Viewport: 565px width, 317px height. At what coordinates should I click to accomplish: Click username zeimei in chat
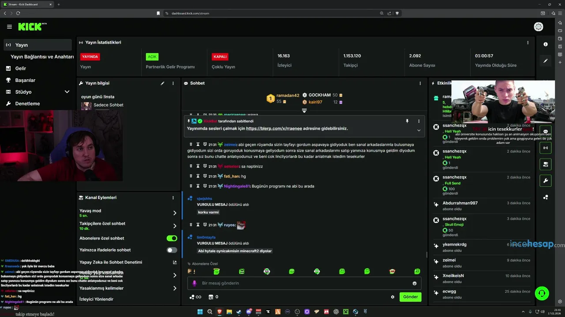230,144
